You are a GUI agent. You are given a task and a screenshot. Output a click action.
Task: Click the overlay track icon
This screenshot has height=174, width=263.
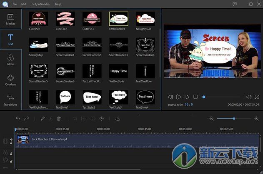(x=5, y=159)
